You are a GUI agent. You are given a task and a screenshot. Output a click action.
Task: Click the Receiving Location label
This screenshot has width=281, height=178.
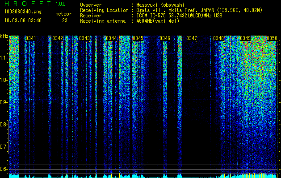click(104, 10)
